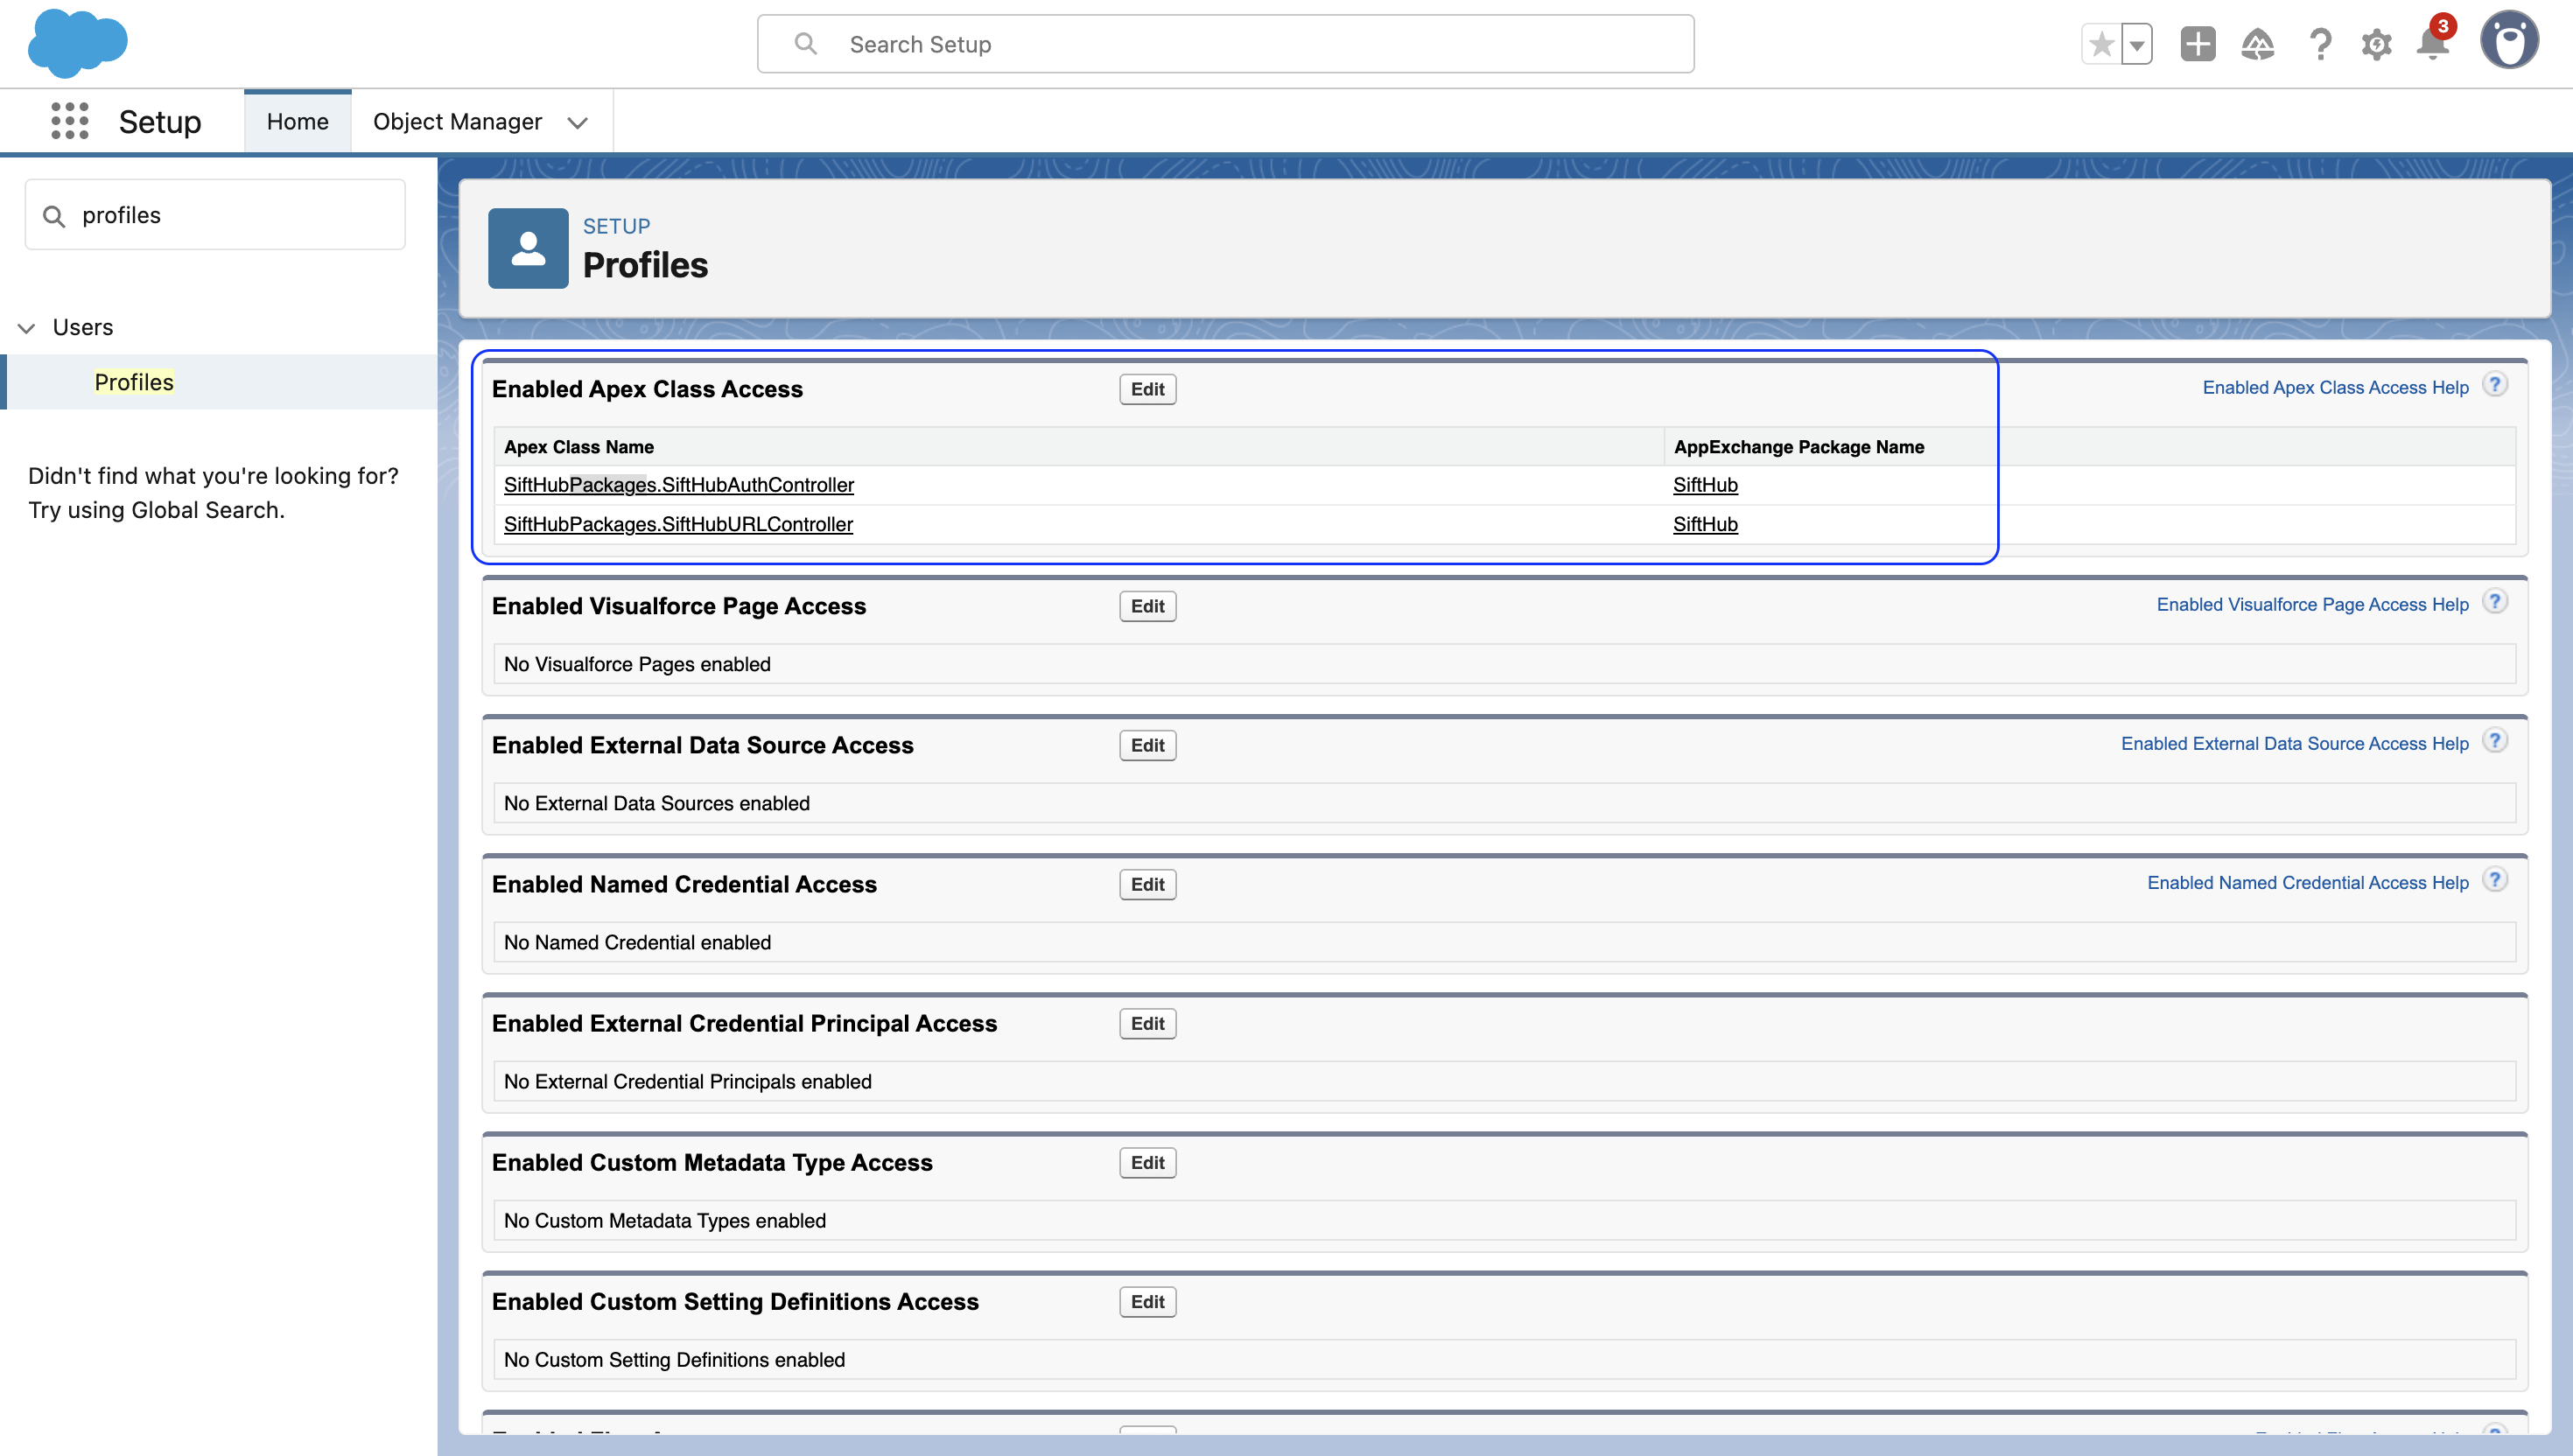2573x1456 pixels.
Task: Click help icon beside Enabled Apex Class Access Help
Action: 2495,385
